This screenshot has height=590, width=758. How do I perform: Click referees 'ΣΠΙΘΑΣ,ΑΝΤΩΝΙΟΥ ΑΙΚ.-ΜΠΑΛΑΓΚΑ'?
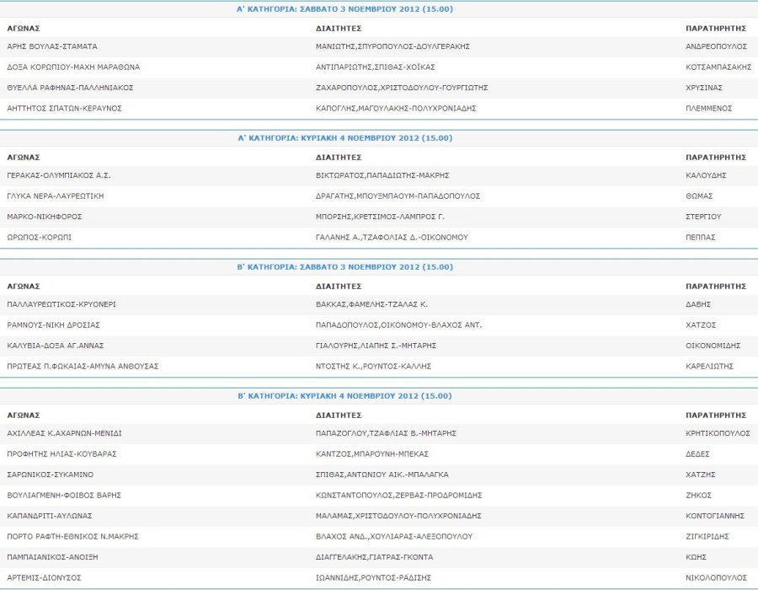382,475
